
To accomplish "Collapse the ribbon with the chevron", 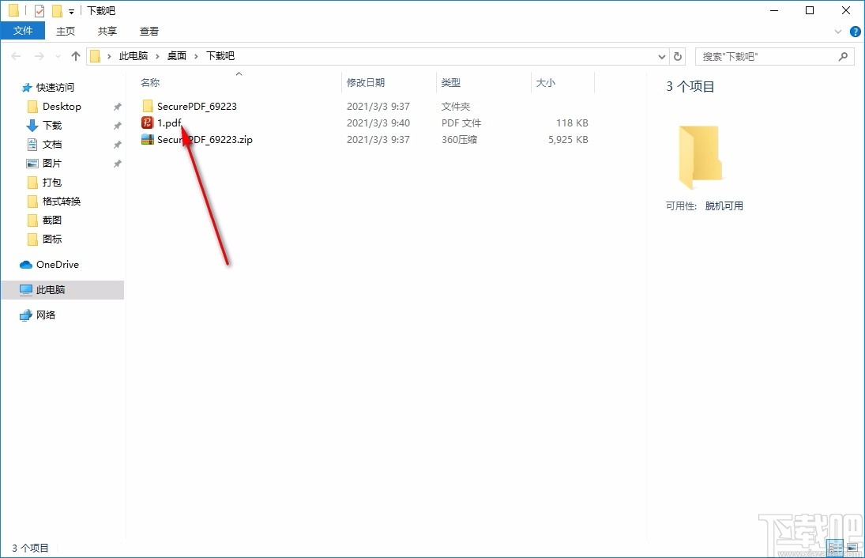I will [837, 32].
